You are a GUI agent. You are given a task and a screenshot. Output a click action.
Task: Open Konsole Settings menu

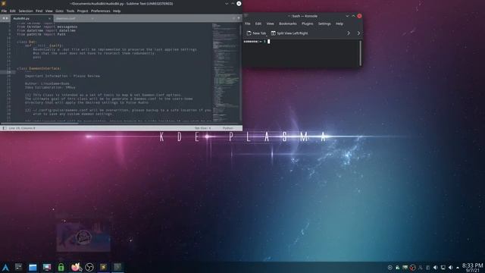[324, 24]
